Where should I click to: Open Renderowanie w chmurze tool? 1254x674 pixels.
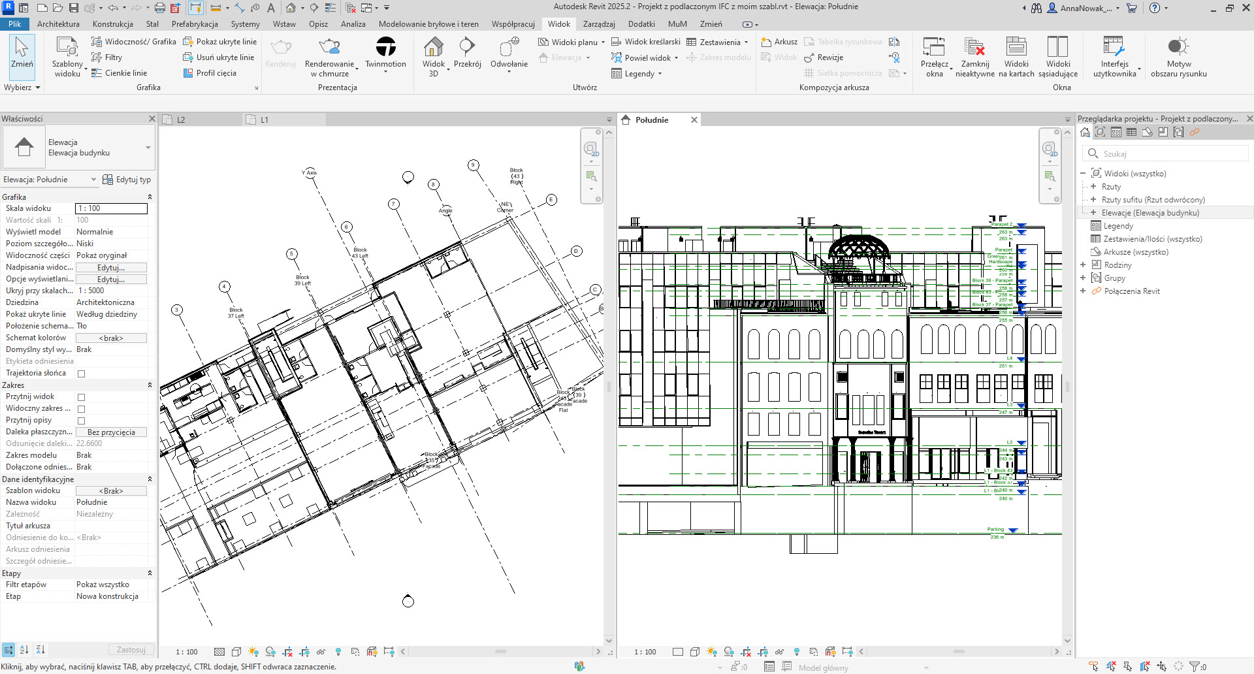pyautogui.click(x=329, y=47)
